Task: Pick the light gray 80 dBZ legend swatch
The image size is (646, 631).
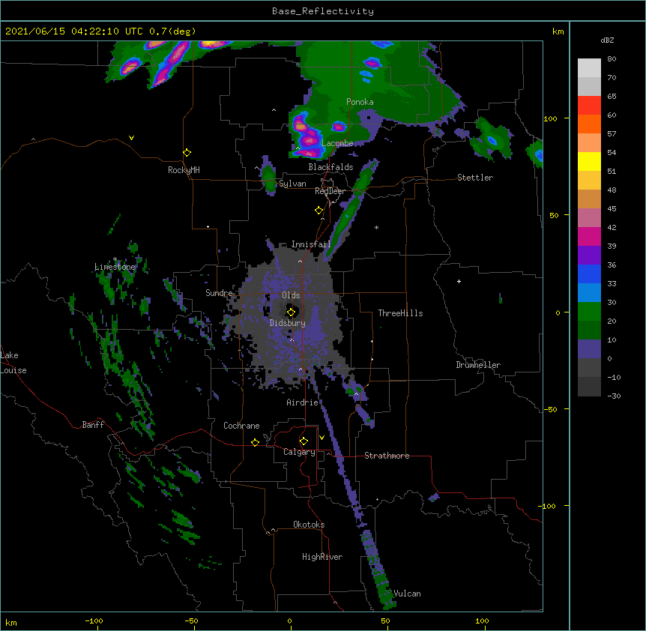Action: pyautogui.click(x=589, y=67)
